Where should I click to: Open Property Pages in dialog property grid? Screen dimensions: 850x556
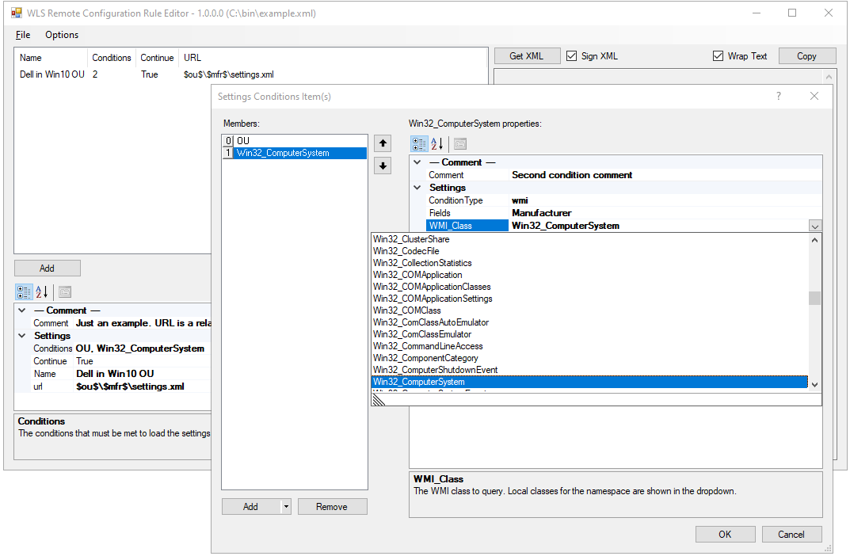click(x=459, y=143)
